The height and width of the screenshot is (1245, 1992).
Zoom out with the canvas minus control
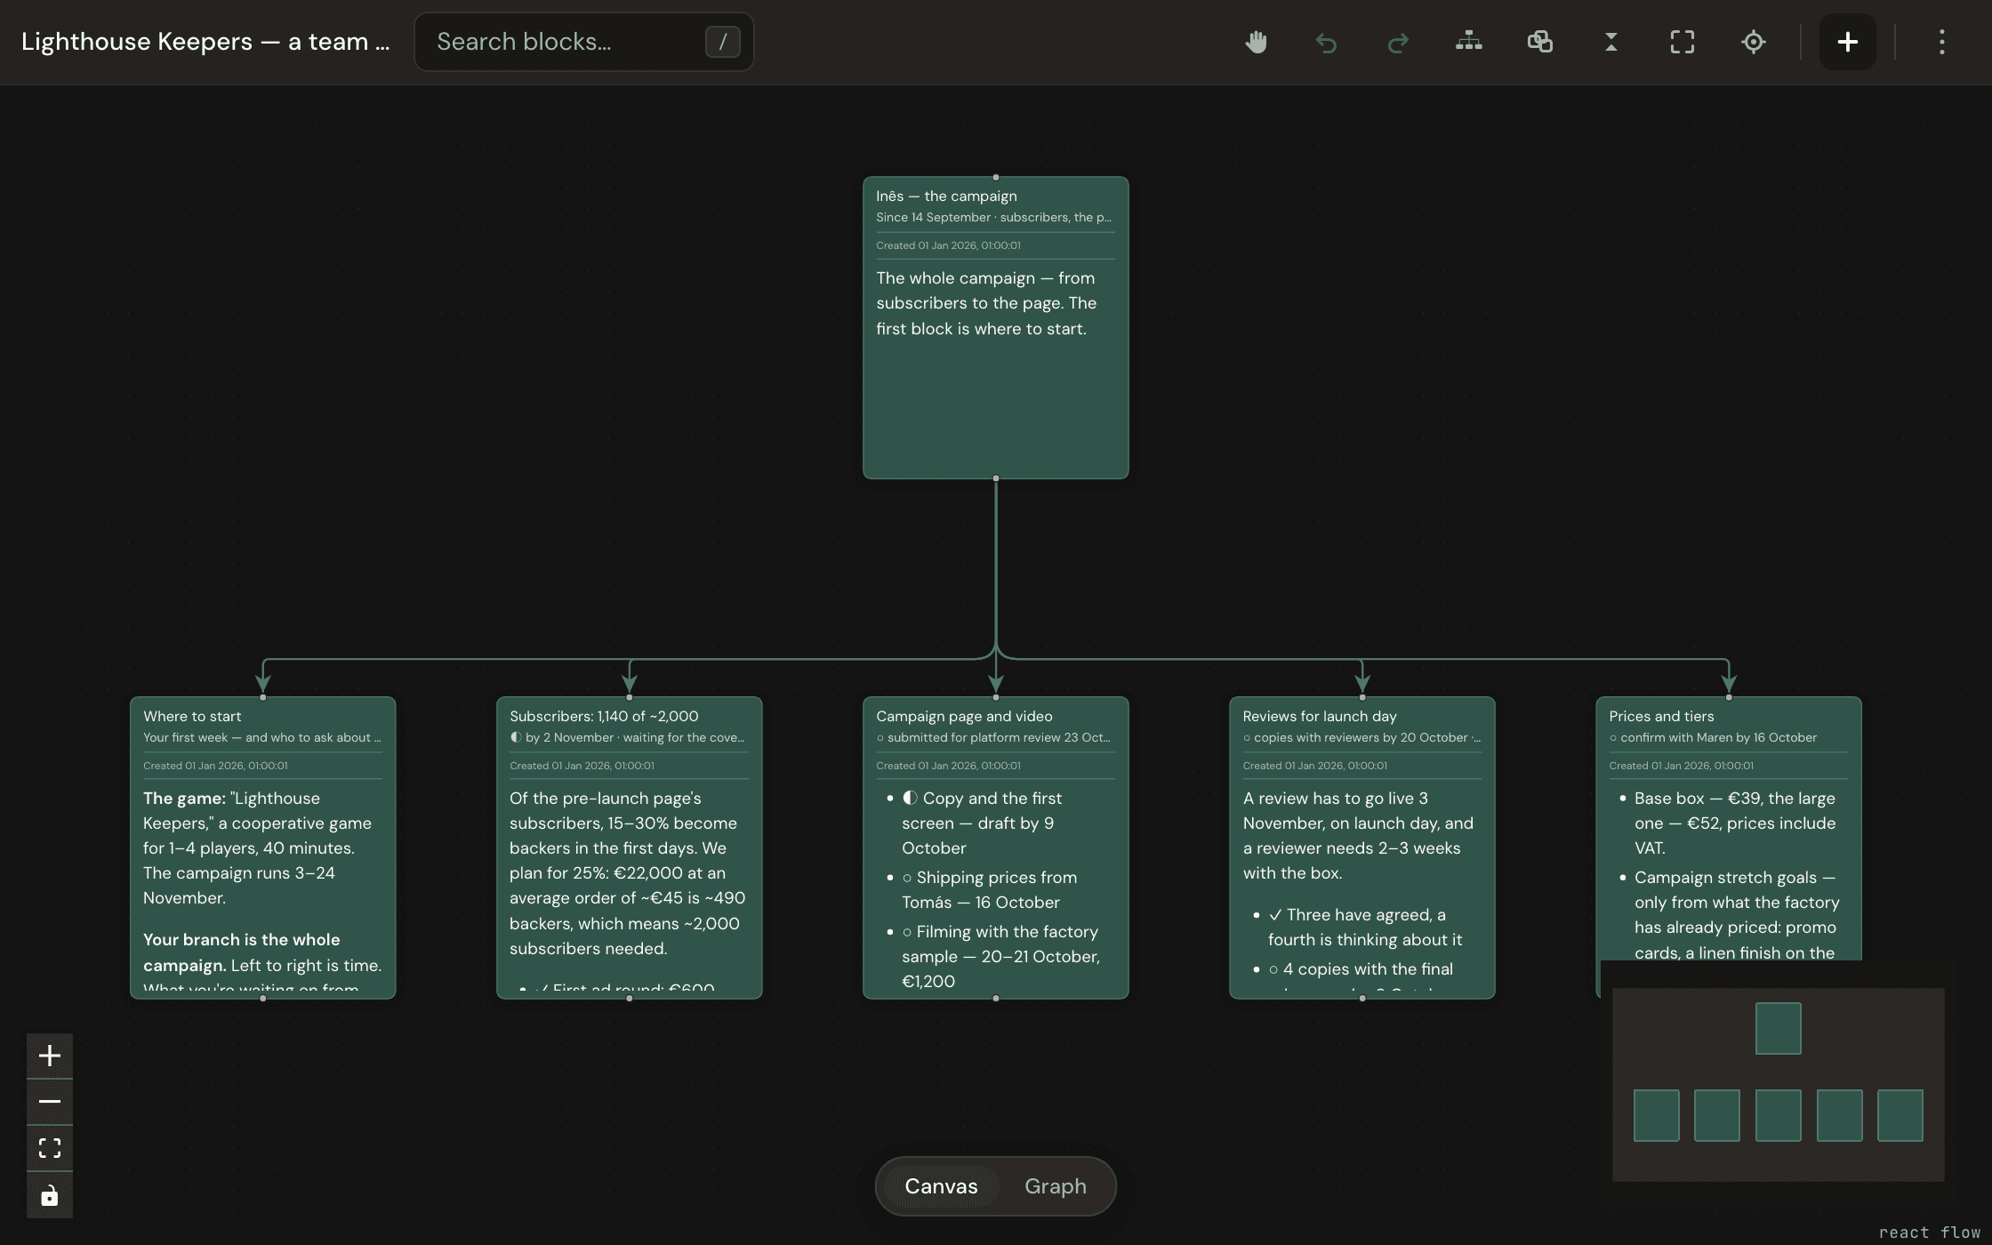(50, 1102)
